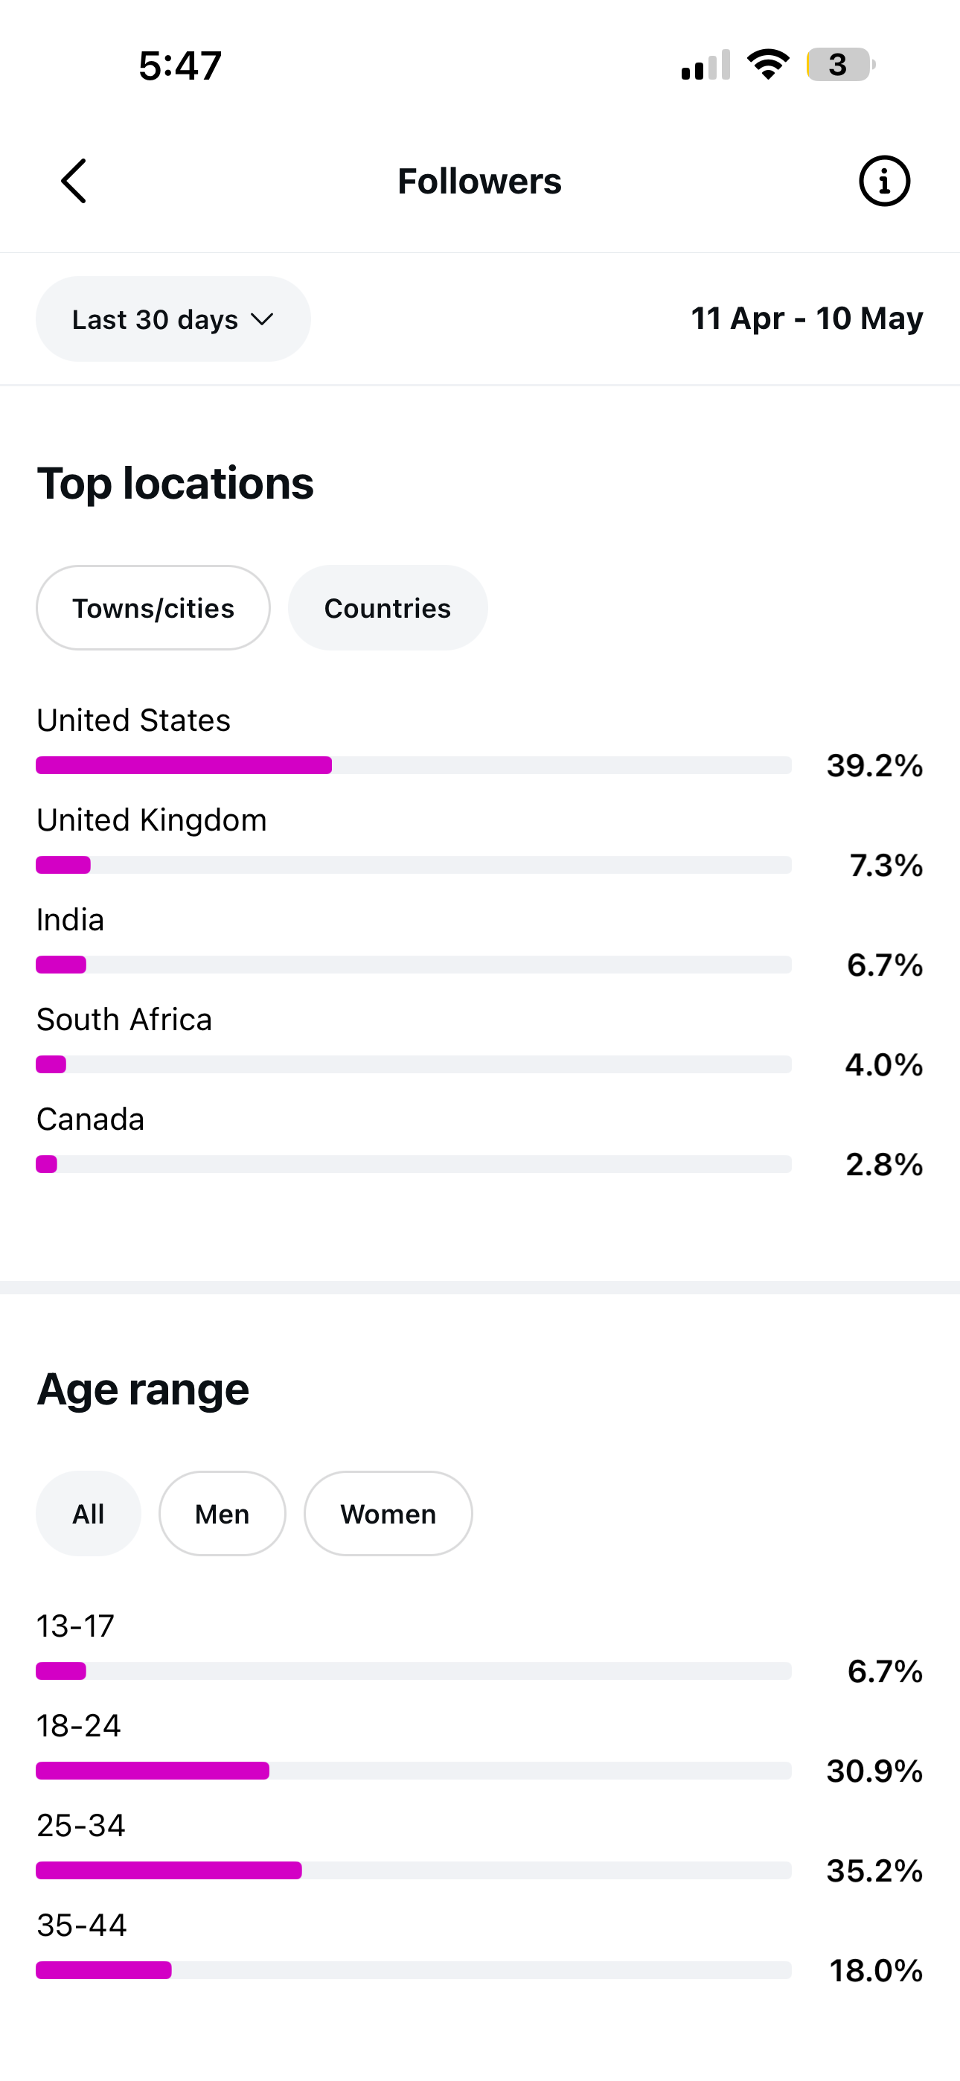Tap the Wi-Fi status icon
The image size is (960, 2081).
[x=768, y=65]
